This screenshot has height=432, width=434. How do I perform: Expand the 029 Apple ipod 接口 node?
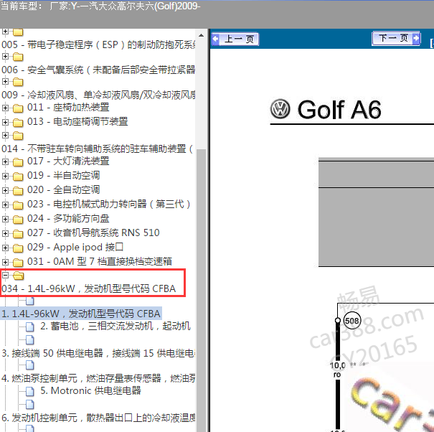point(5,248)
